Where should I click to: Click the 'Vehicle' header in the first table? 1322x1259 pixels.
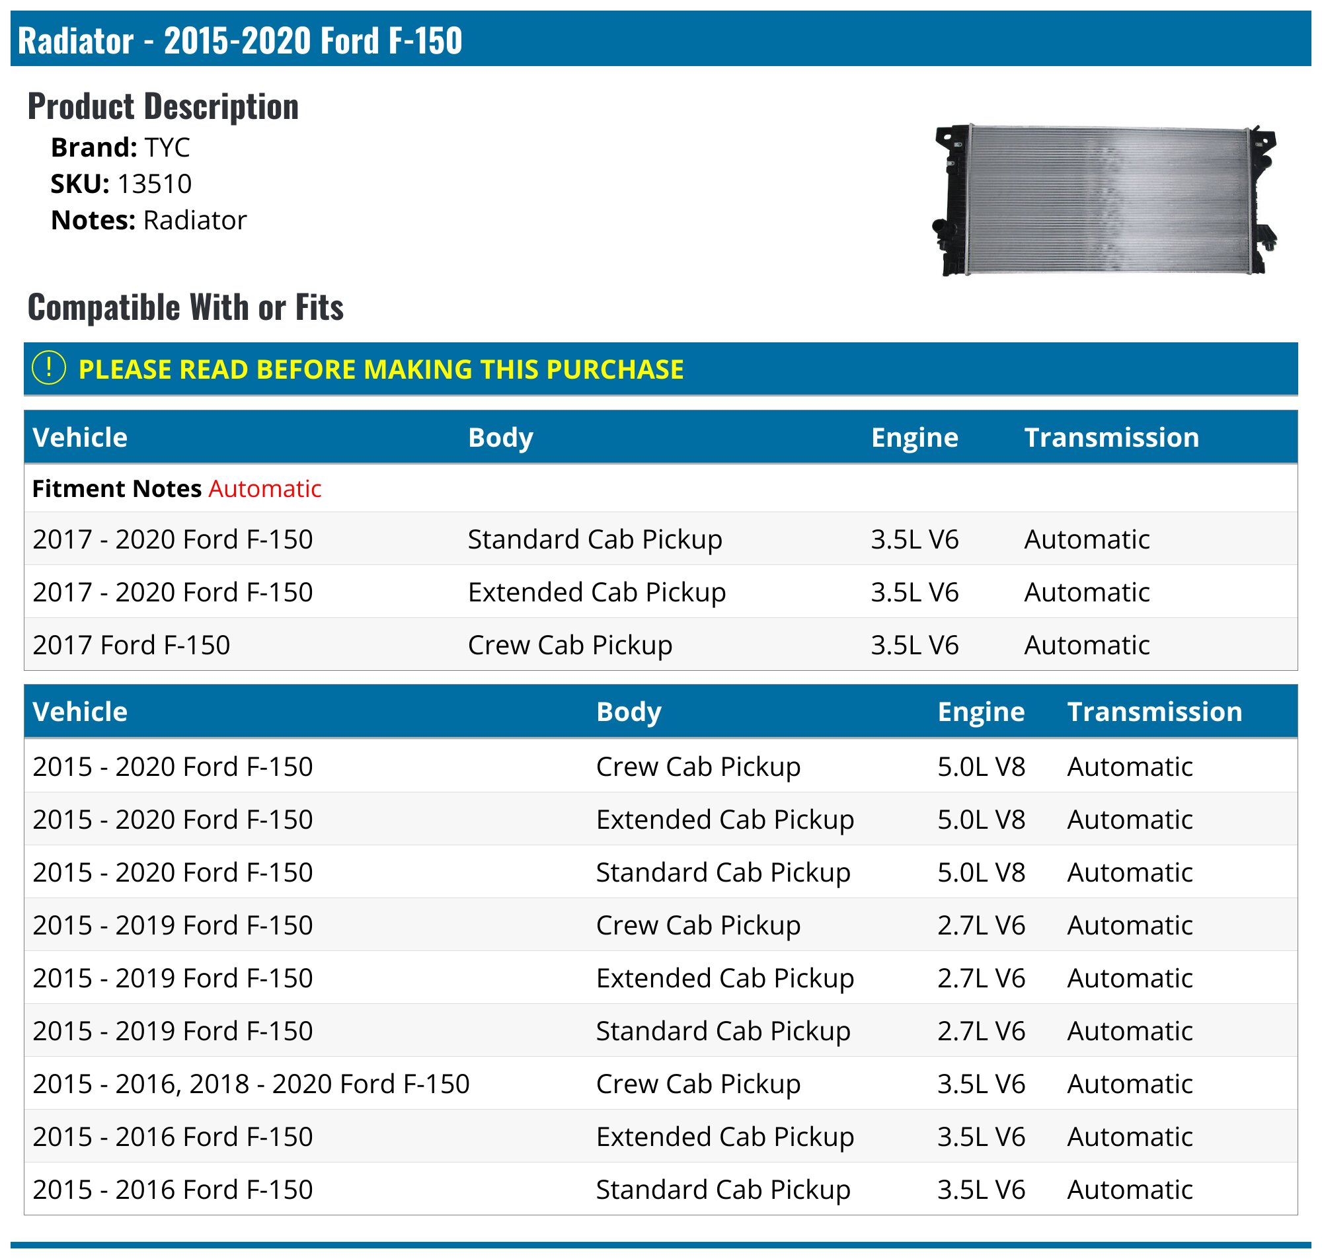coord(80,438)
